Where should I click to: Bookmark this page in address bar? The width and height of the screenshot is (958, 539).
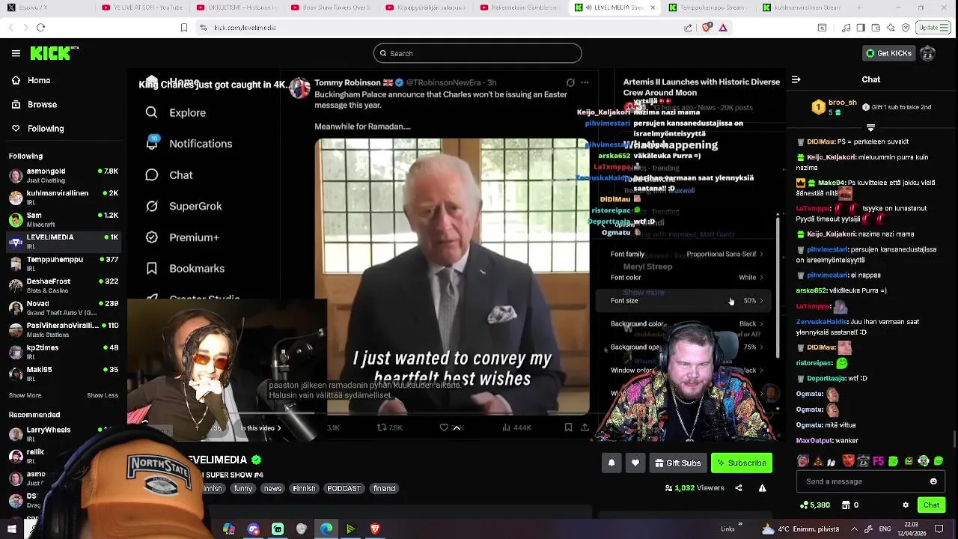pyautogui.click(x=183, y=28)
